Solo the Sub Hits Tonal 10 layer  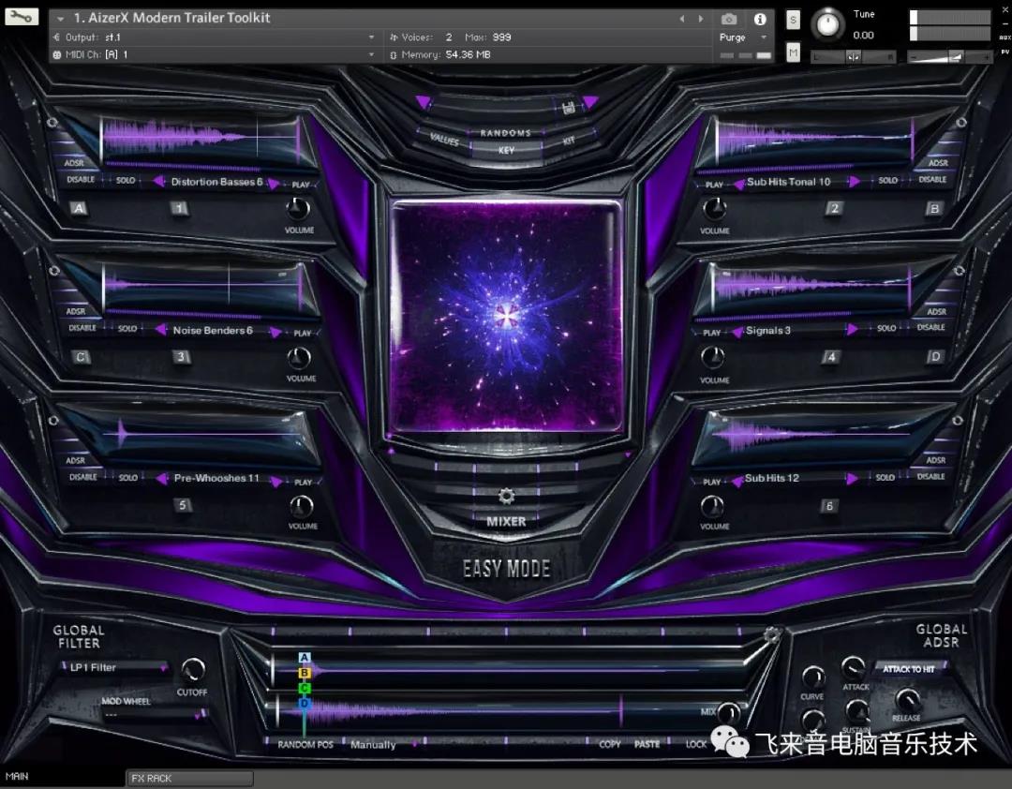888,181
